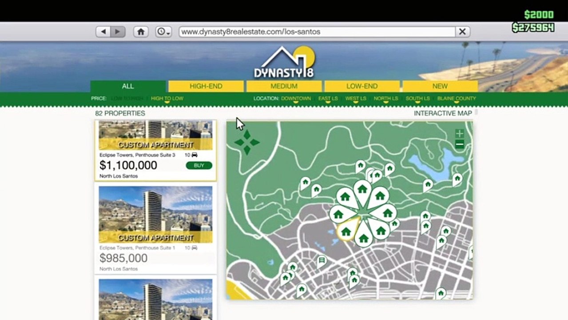Close the browser with the X button
Viewport: 568px width, 320px height.
(462, 32)
